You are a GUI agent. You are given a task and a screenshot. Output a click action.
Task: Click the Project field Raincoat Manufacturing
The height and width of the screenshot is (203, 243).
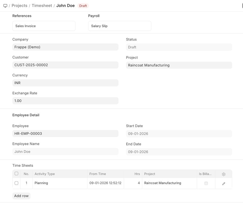click(179, 65)
